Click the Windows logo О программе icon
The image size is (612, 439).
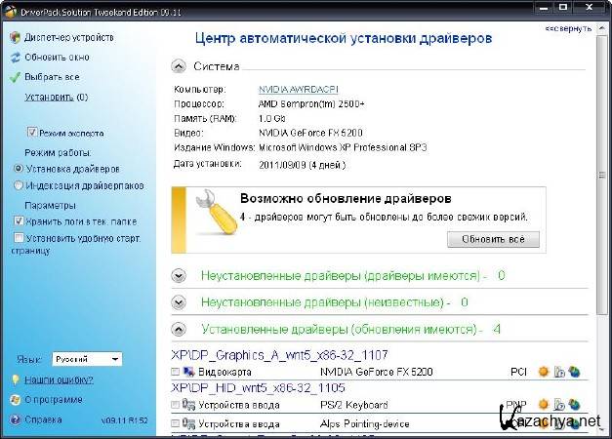[14, 400]
